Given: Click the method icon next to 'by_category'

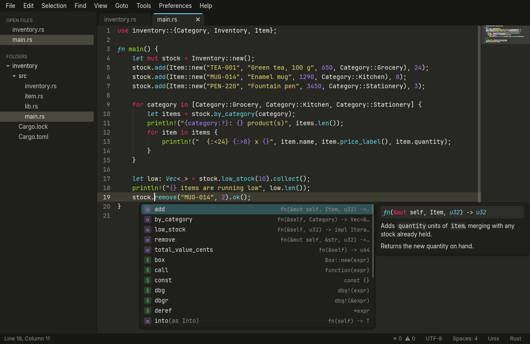Looking at the screenshot, I should (x=148, y=220).
